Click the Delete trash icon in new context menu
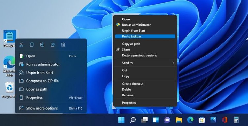Viewport: 248px width, 126px height. (63, 45)
